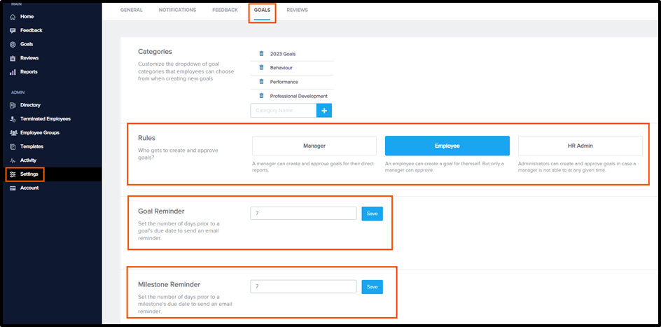Screen dimensions: 661x327
Task: Save the Milestone Reminder value
Action: point(373,287)
